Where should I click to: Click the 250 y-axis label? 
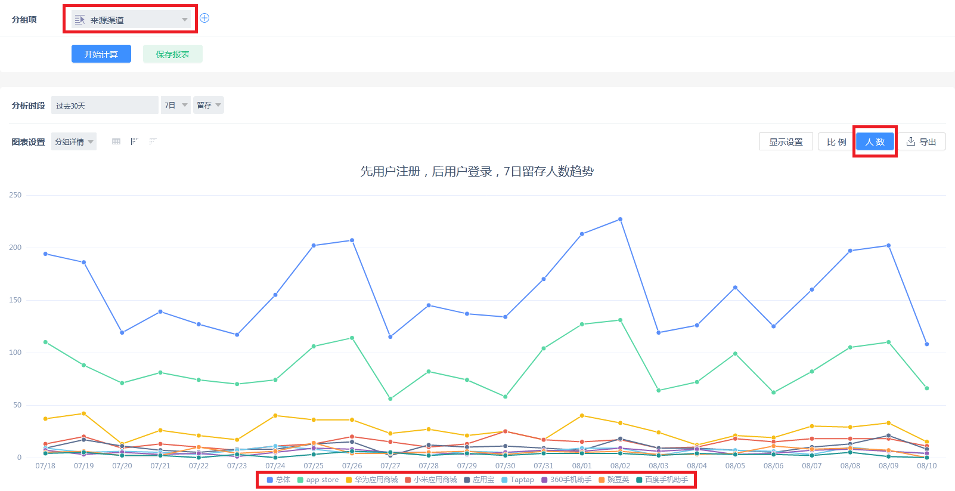(15, 194)
